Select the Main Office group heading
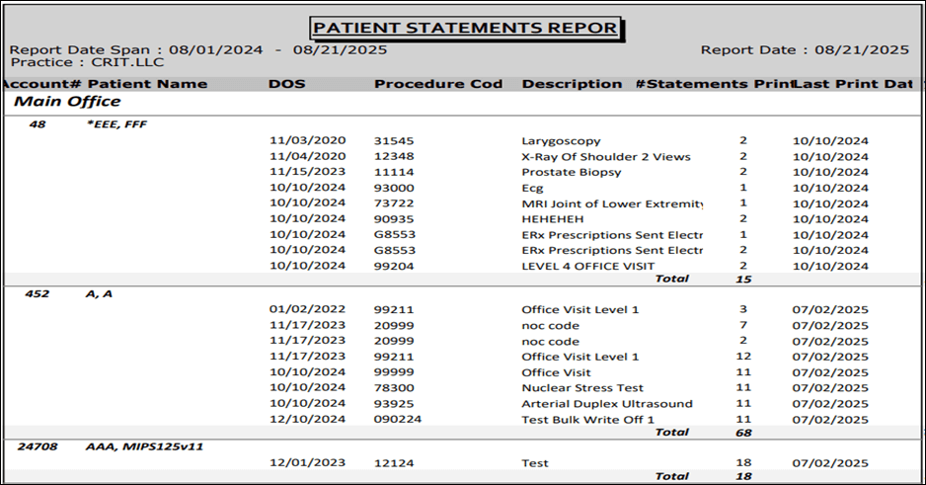 (68, 102)
